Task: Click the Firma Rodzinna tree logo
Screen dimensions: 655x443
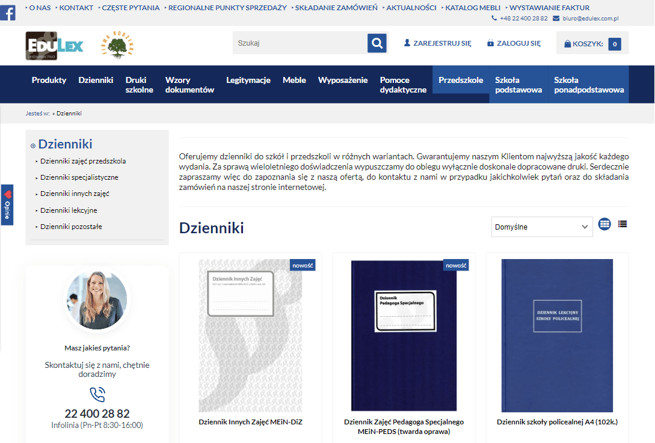Action: (x=117, y=44)
